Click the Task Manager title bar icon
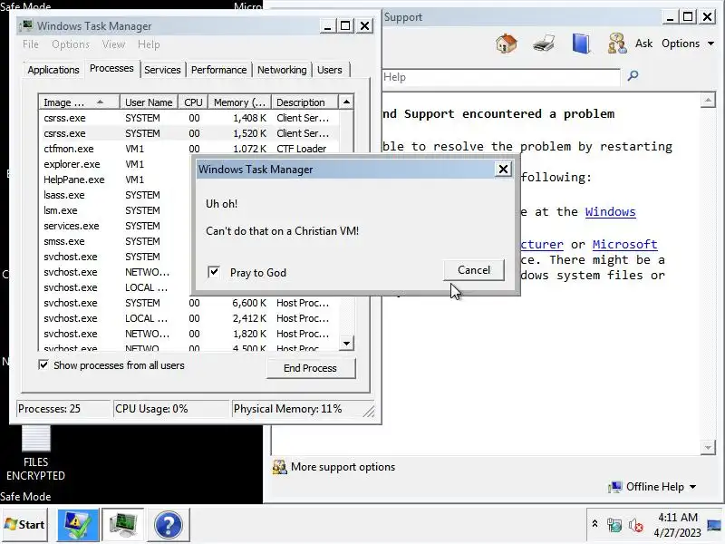Viewport: 725px width, 544px height. [x=27, y=25]
